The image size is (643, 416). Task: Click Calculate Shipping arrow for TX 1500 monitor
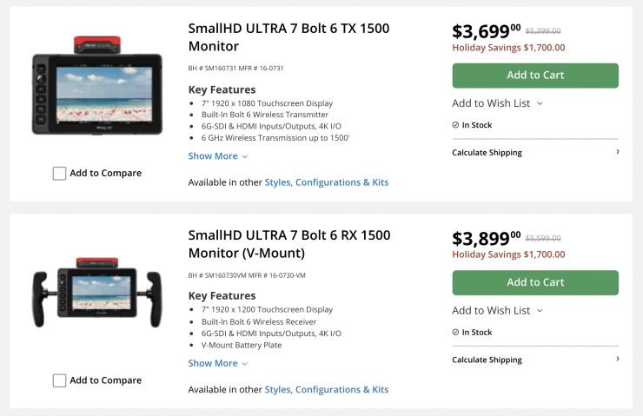pos(617,152)
